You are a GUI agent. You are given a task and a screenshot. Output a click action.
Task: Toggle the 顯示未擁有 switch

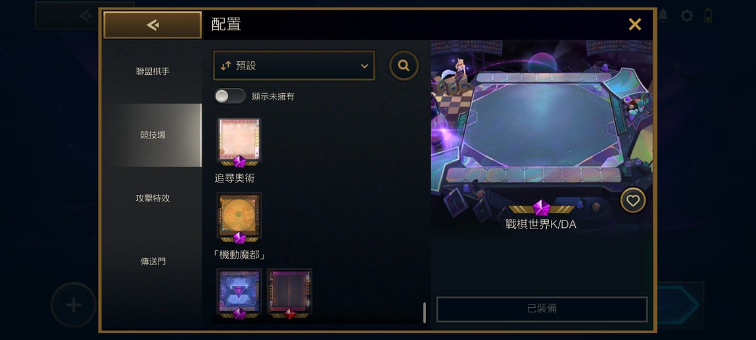point(230,96)
